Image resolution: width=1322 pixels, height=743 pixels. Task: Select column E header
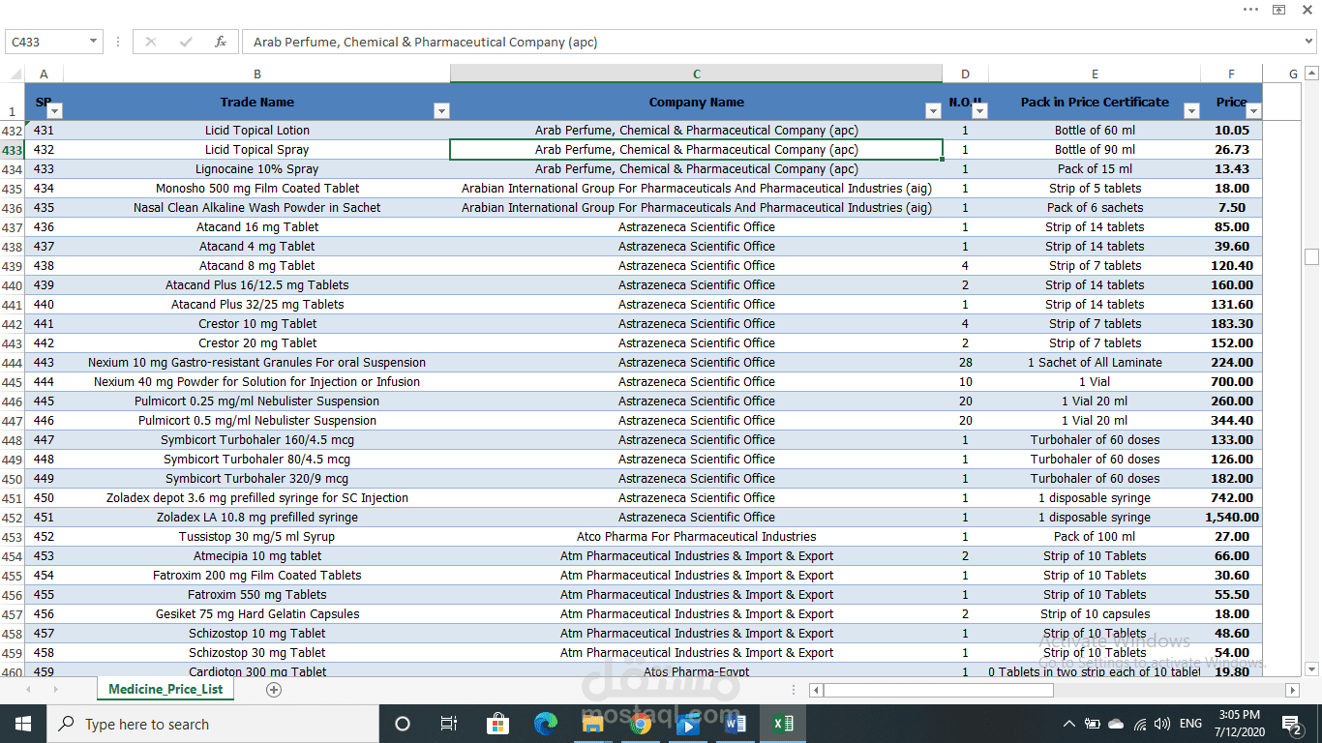(1095, 74)
